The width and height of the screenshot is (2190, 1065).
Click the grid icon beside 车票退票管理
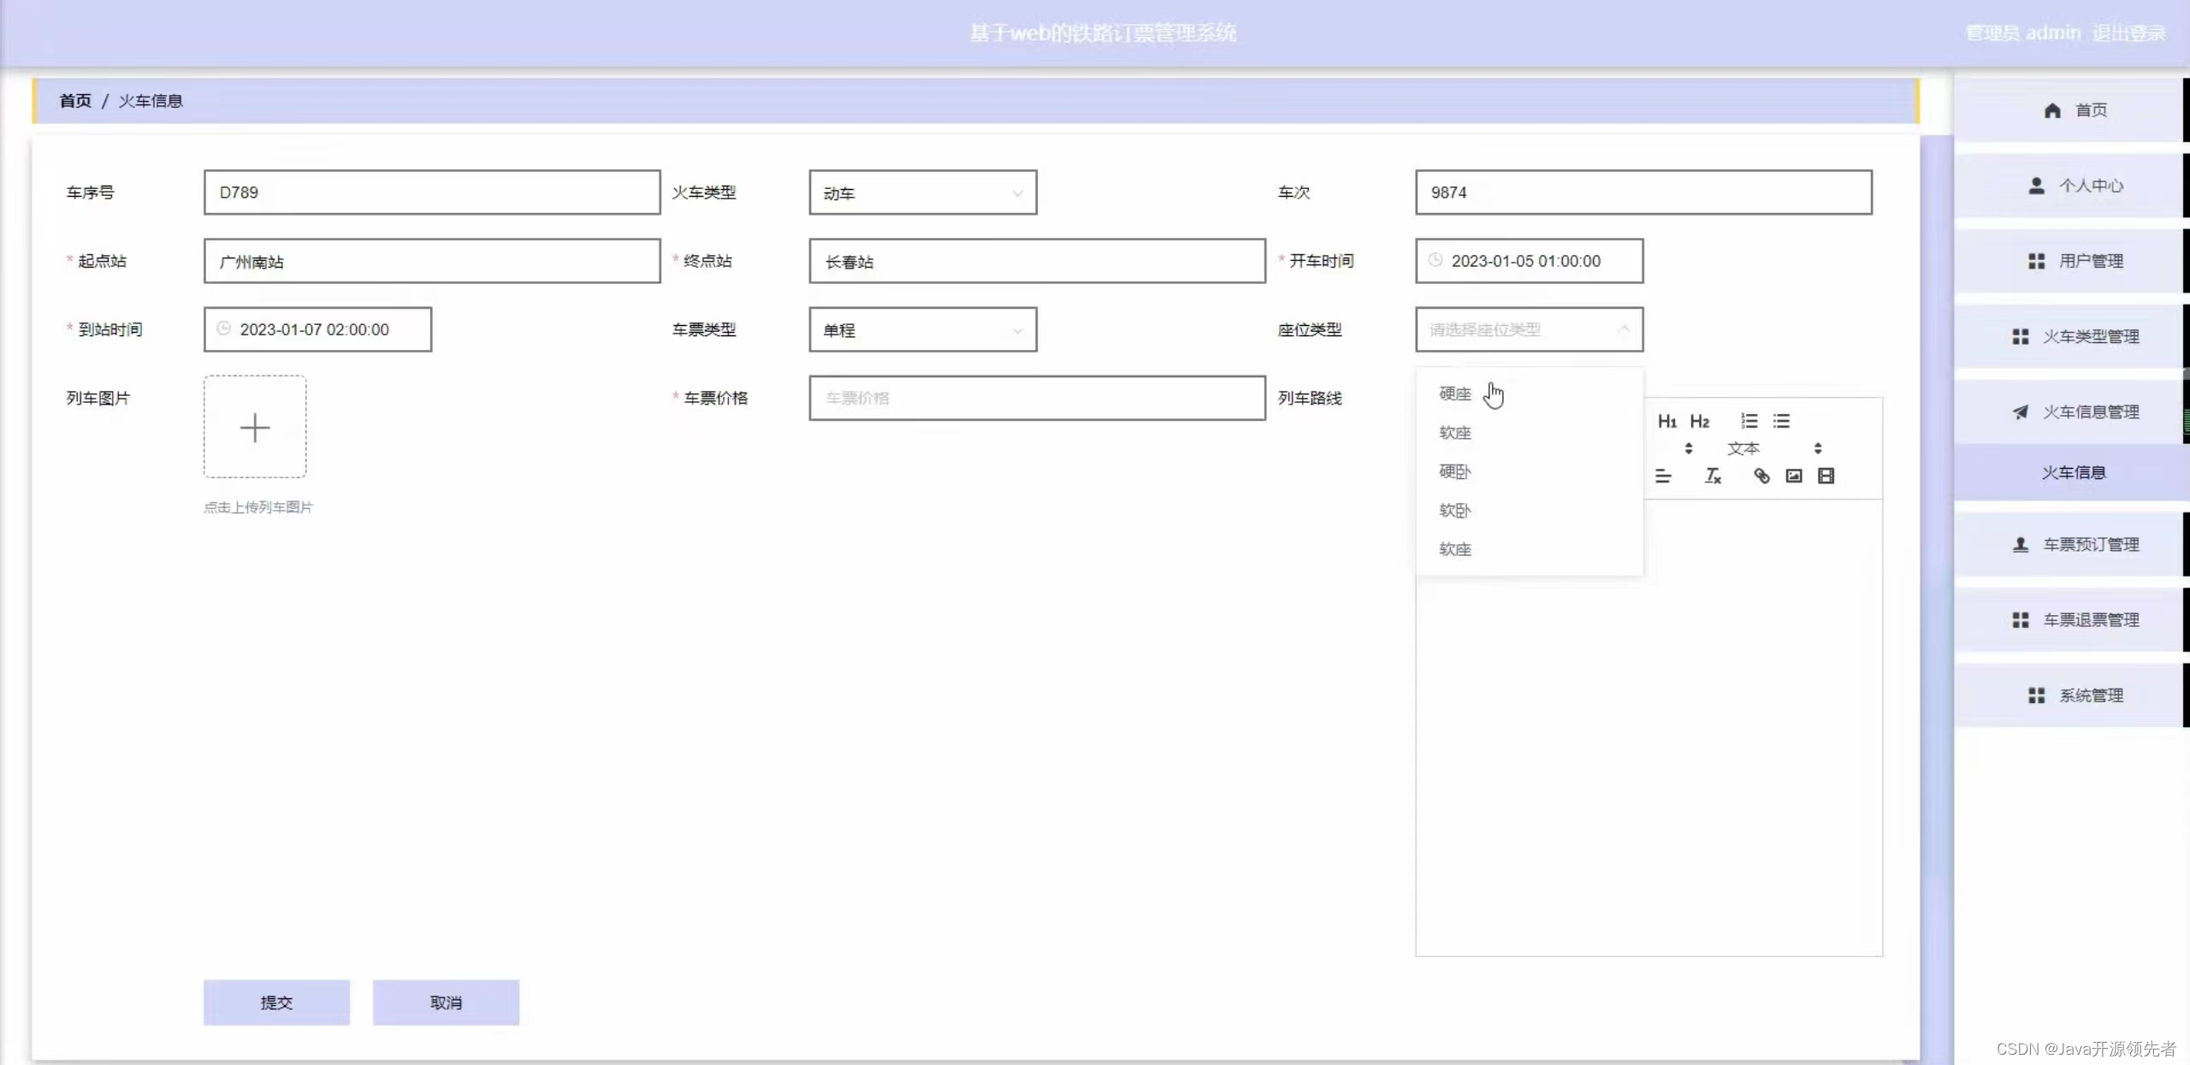coord(2021,619)
